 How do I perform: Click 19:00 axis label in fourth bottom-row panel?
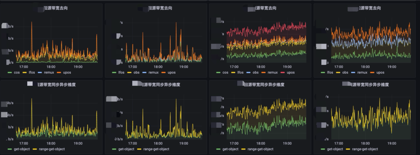392,143
